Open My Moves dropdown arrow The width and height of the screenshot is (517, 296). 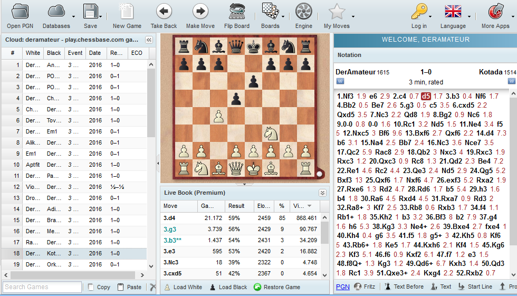(x=353, y=16)
